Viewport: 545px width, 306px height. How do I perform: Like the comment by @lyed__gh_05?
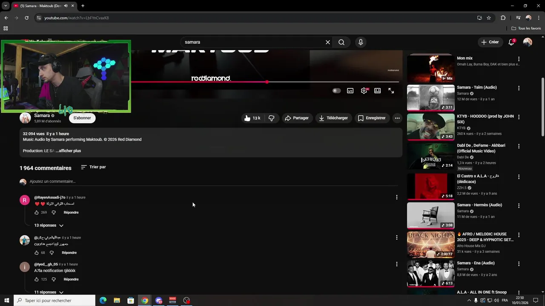[37, 279]
